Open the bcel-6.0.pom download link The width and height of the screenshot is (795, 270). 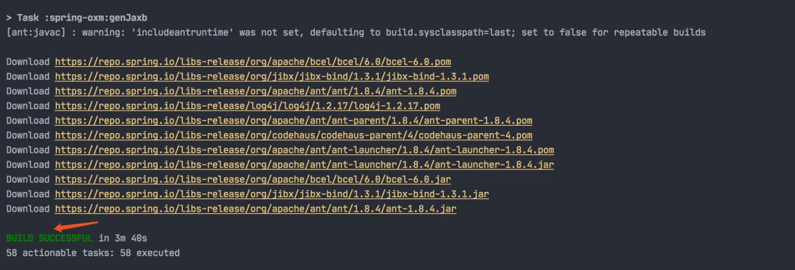[x=252, y=62]
